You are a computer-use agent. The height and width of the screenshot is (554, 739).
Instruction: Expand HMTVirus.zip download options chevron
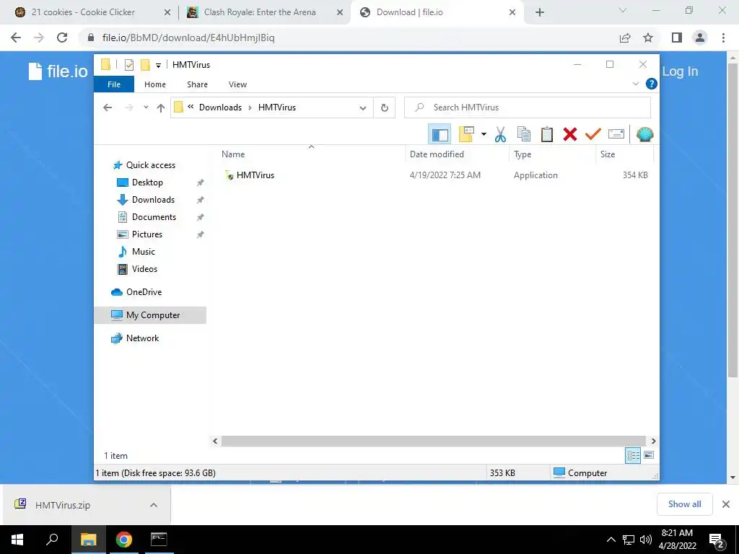click(x=154, y=505)
